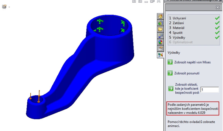Click green checkmark beside Výsledky

coord(217,38)
